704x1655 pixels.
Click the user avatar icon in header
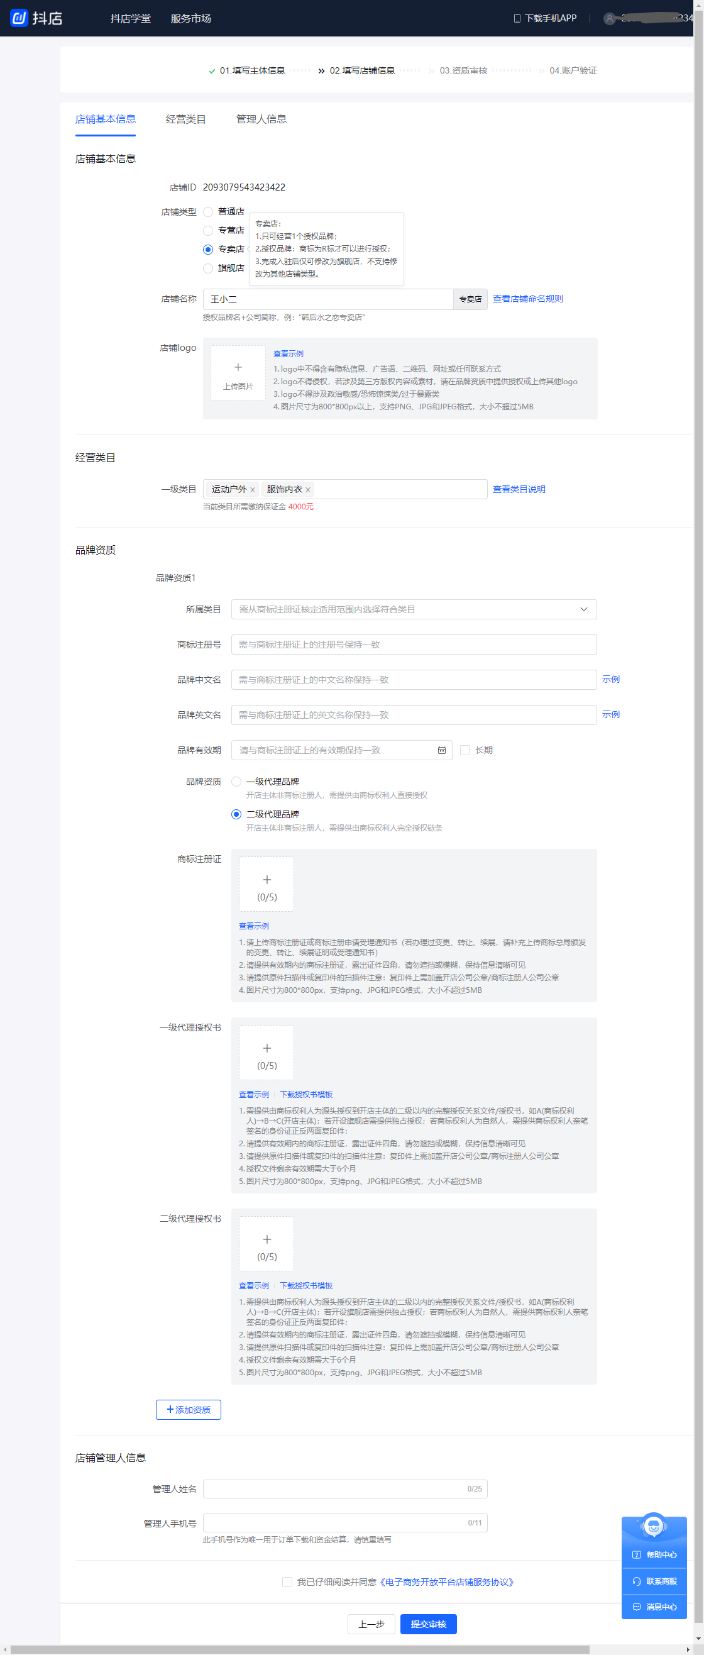609,19
